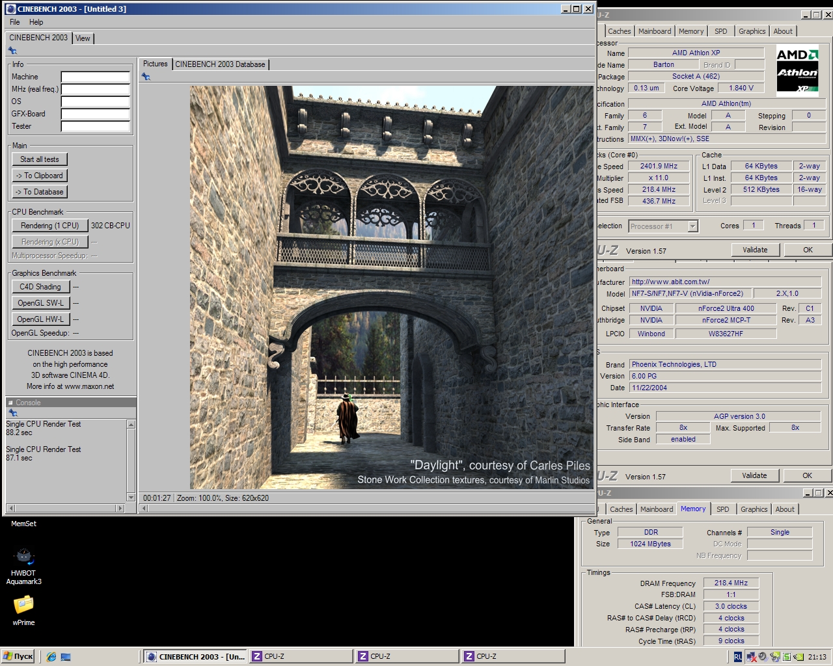Click the Rendering (1 CPU) button

click(49, 226)
